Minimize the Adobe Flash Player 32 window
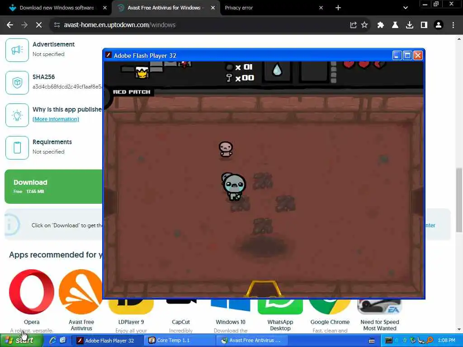This screenshot has width=463, height=347. pos(397,56)
